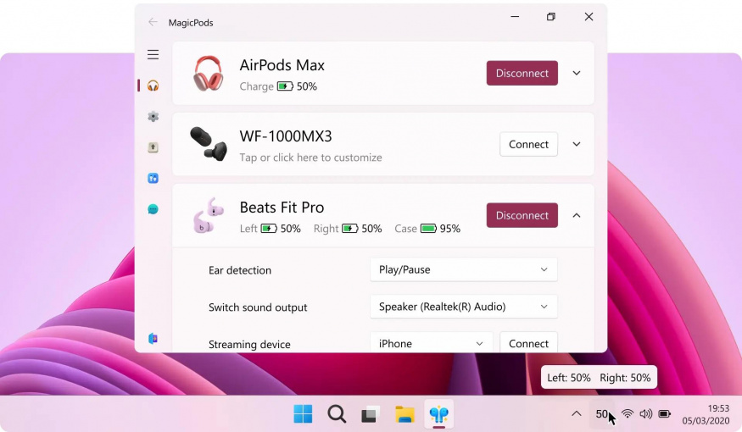Open File Explorer from the taskbar
742x432 pixels.
(x=404, y=414)
